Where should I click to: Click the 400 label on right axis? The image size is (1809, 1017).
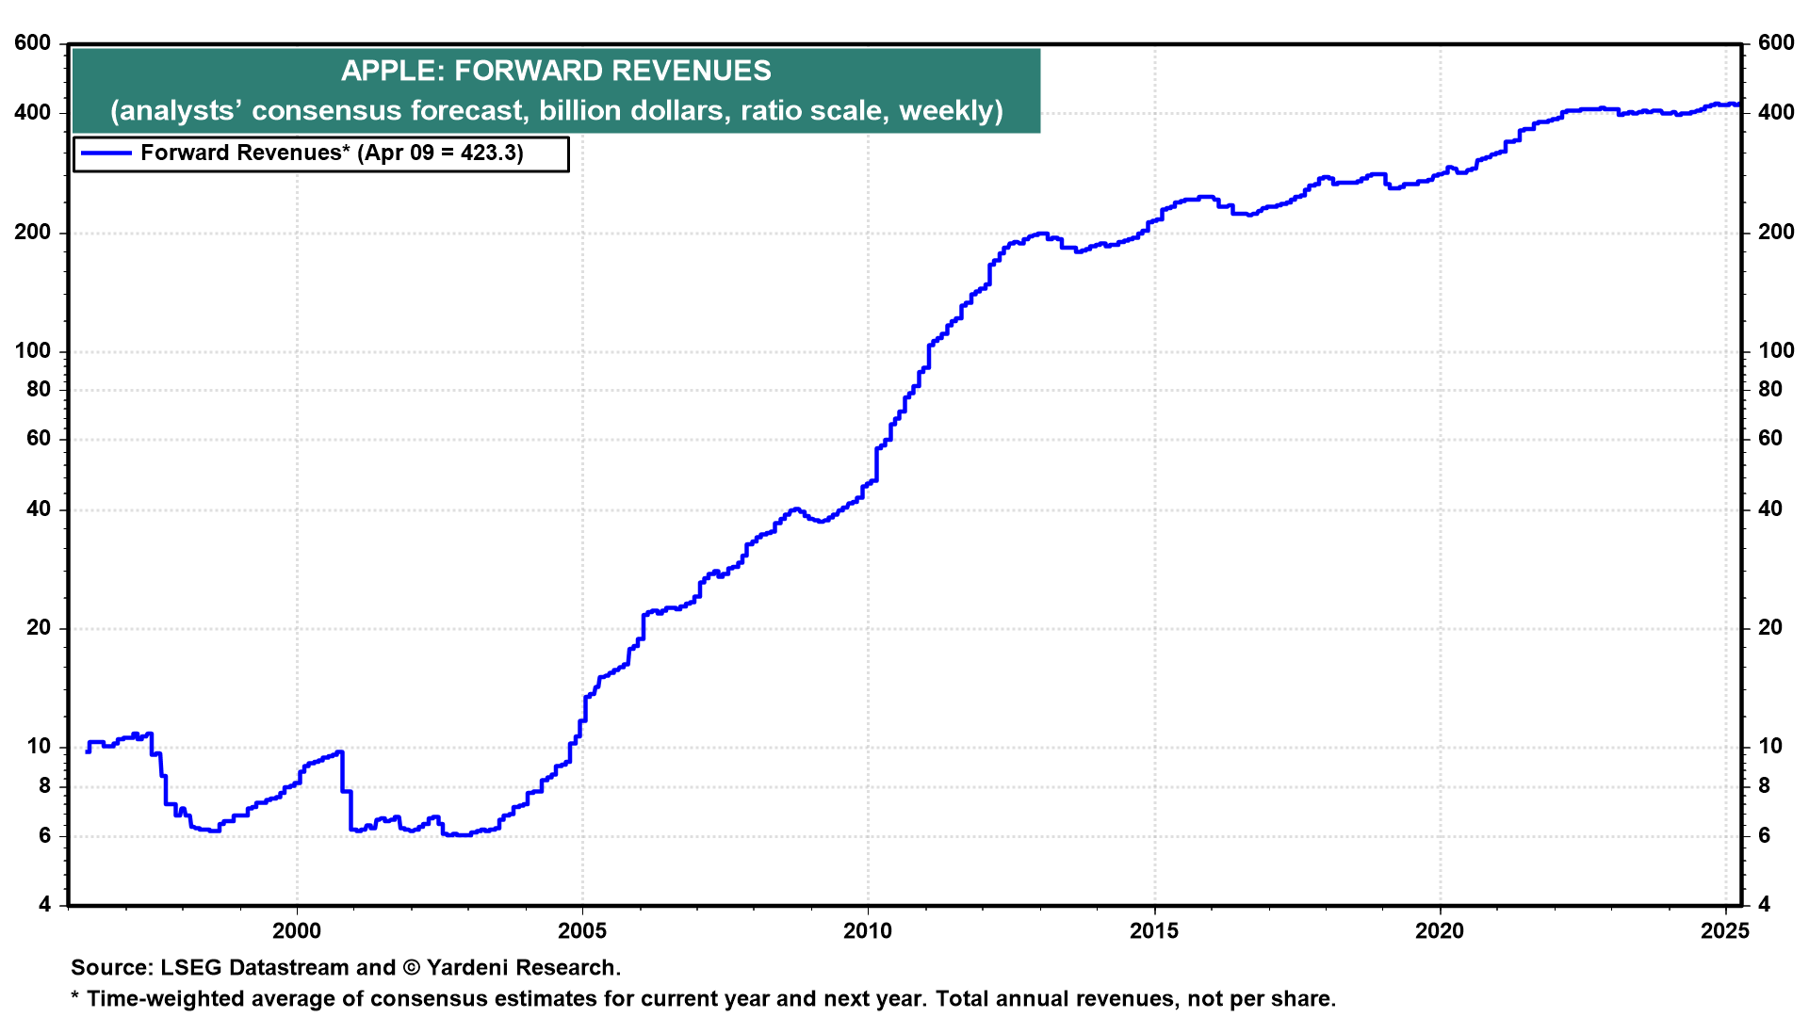(1776, 113)
